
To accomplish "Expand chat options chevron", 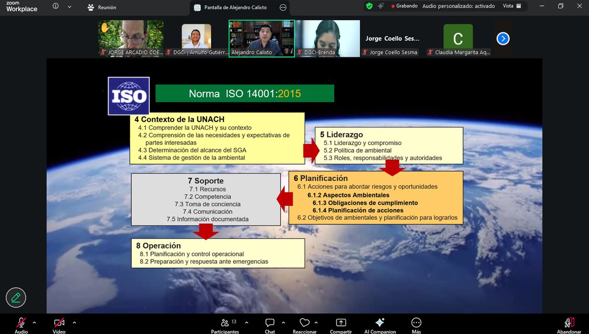I will pyautogui.click(x=283, y=323).
